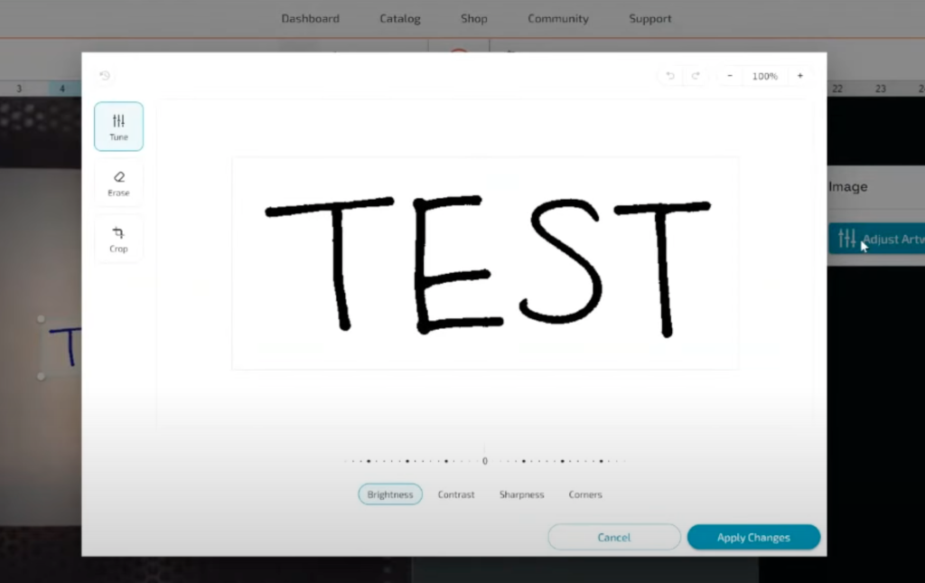Click the brightness slider at value 0

point(485,461)
